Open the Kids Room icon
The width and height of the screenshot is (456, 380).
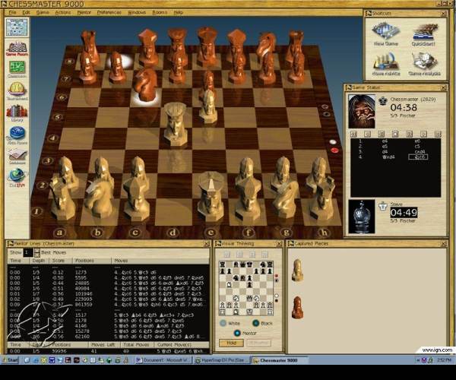tap(17, 135)
